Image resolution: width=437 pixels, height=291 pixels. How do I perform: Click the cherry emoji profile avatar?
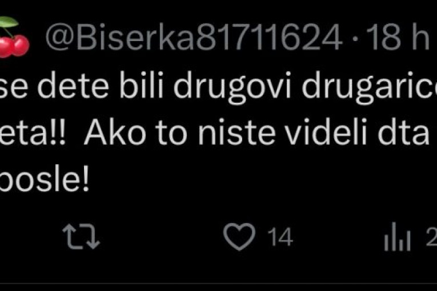tap(13, 37)
